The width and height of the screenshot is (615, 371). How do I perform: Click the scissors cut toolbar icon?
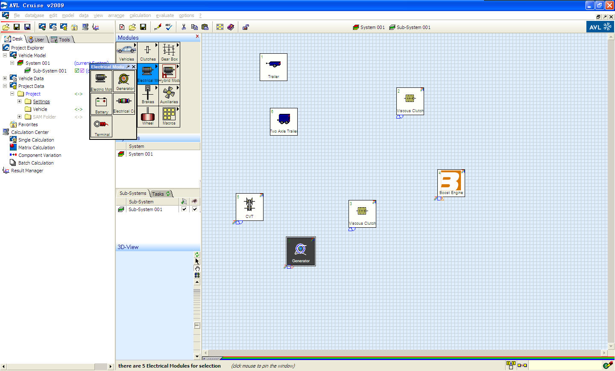click(184, 27)
